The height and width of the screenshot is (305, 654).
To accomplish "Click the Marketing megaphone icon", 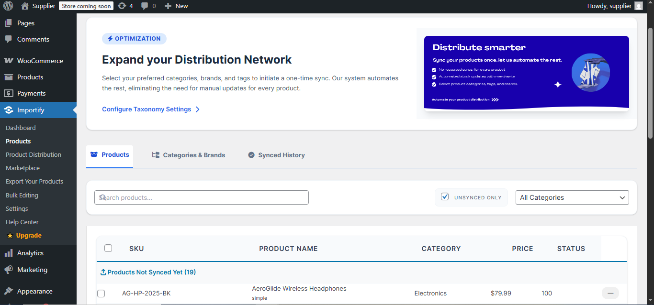I will point(9,270).
